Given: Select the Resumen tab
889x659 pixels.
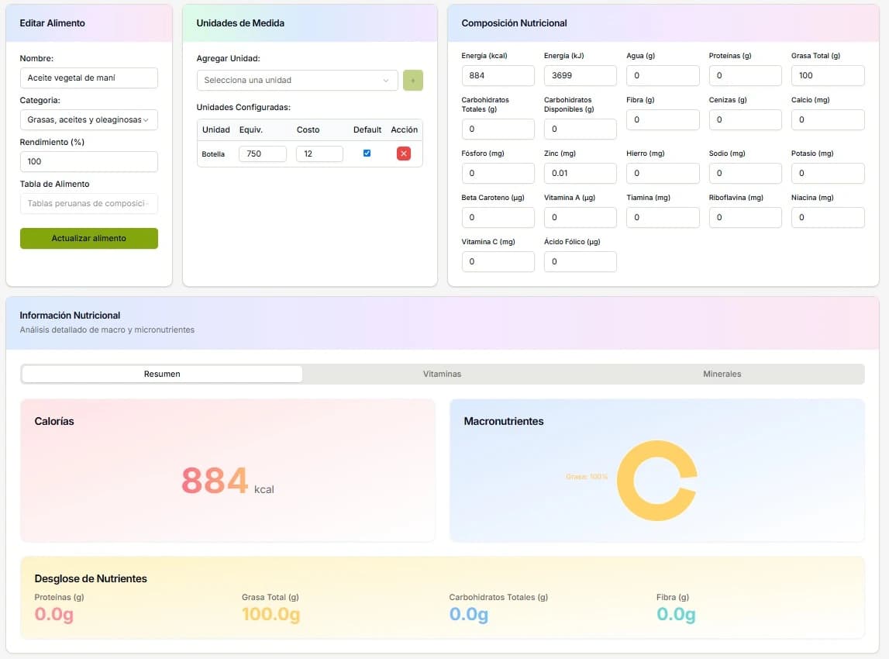Looking at the screenshot, I should tap(162, 374).
